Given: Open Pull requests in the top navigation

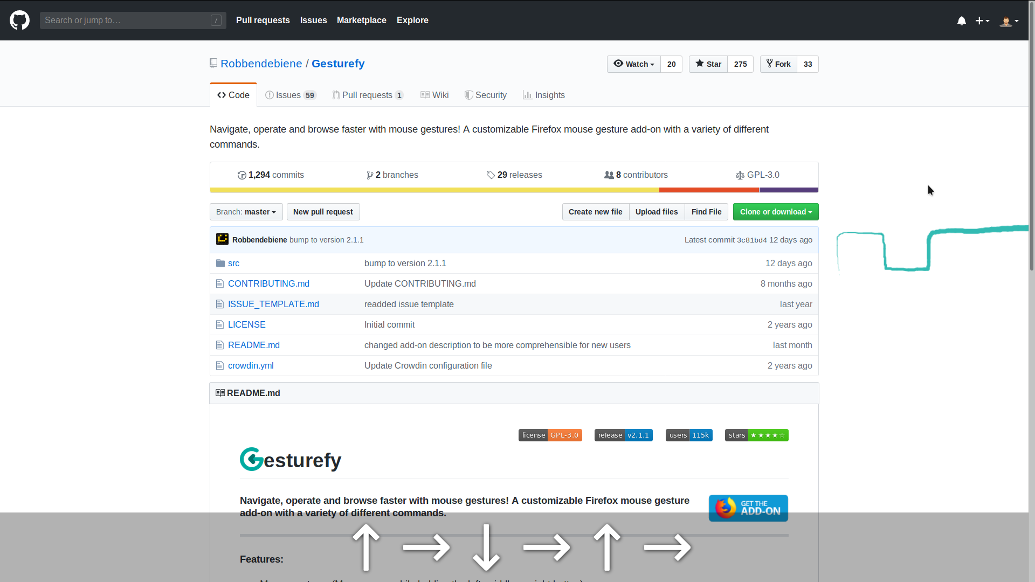Looking at the screenshot, I should click(263, 20).
